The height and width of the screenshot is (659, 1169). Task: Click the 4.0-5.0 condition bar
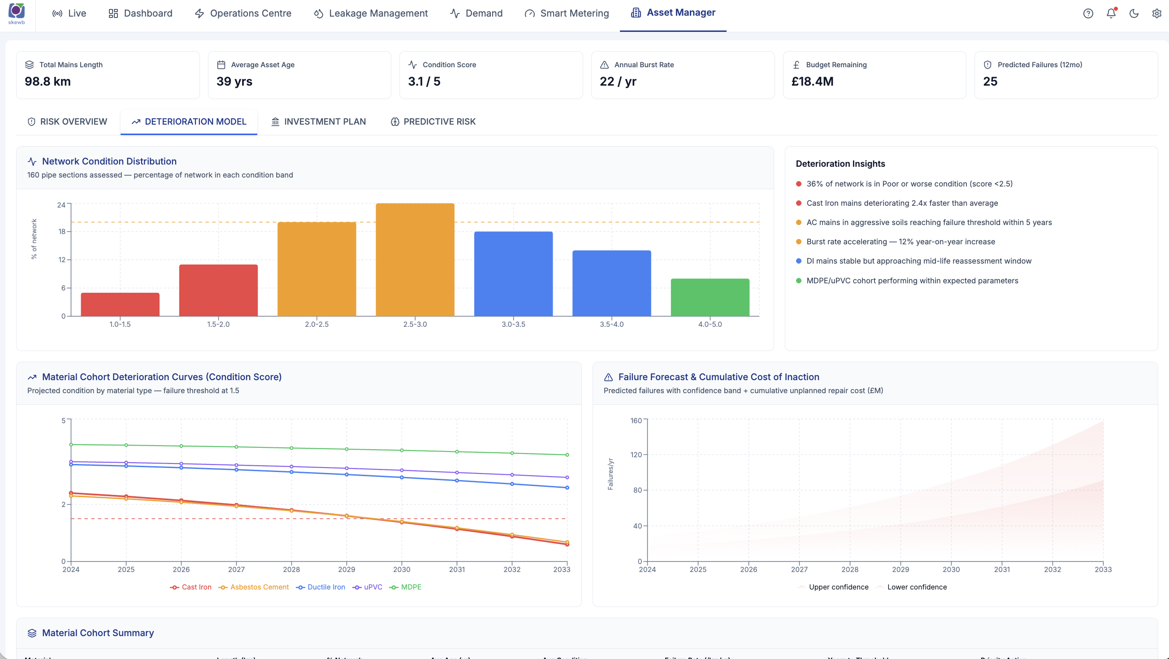tap(710, 297)
